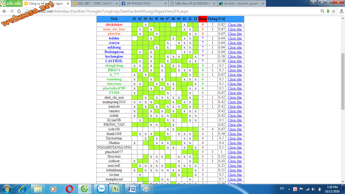Image resolution: width=345 pixels, height=194 pixels.
Task: Click Chọn dàn link for thichduhet
Action: (235, 25)
